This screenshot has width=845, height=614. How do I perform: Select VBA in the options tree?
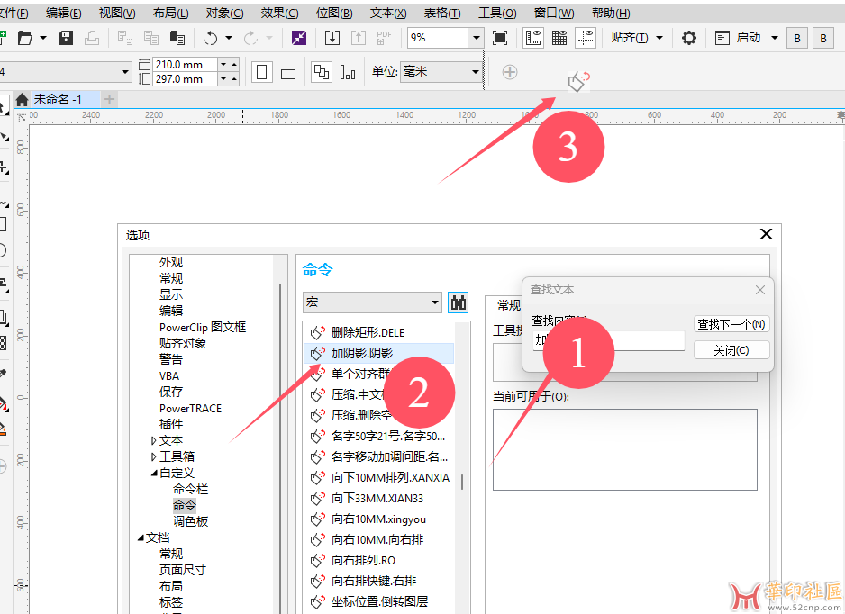click(169, 376)
